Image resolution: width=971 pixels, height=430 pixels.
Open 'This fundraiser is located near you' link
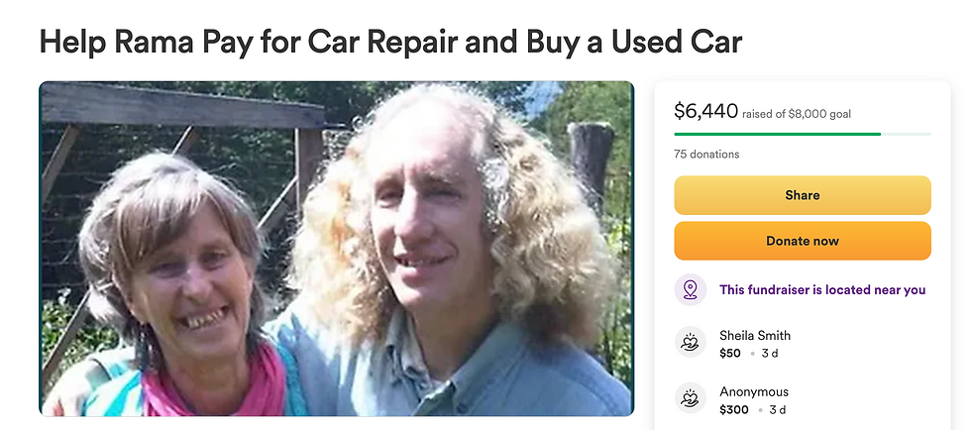822,289
